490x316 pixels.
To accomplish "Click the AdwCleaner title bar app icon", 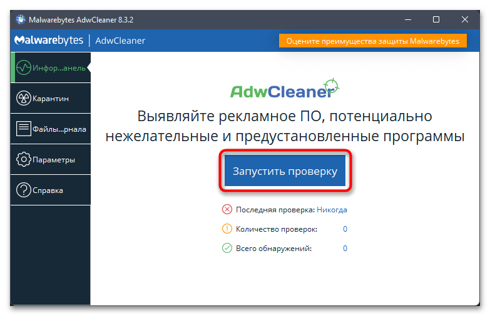I will tap(21, 19).
